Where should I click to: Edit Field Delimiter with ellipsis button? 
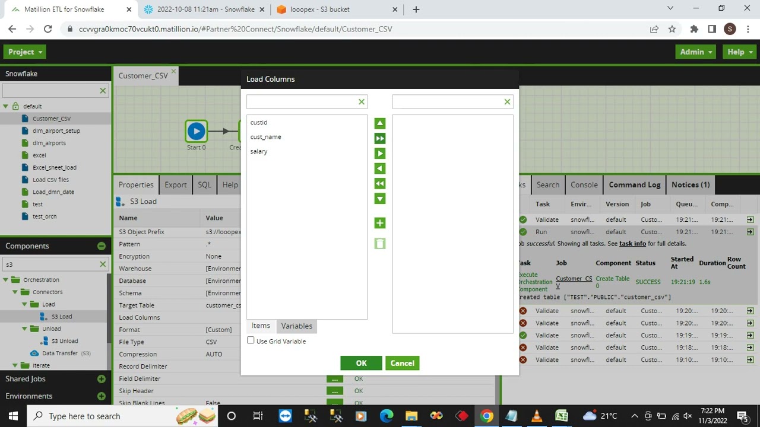(x=335, y=378)
